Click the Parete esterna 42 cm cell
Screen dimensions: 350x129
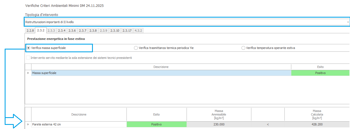point(79,124)
